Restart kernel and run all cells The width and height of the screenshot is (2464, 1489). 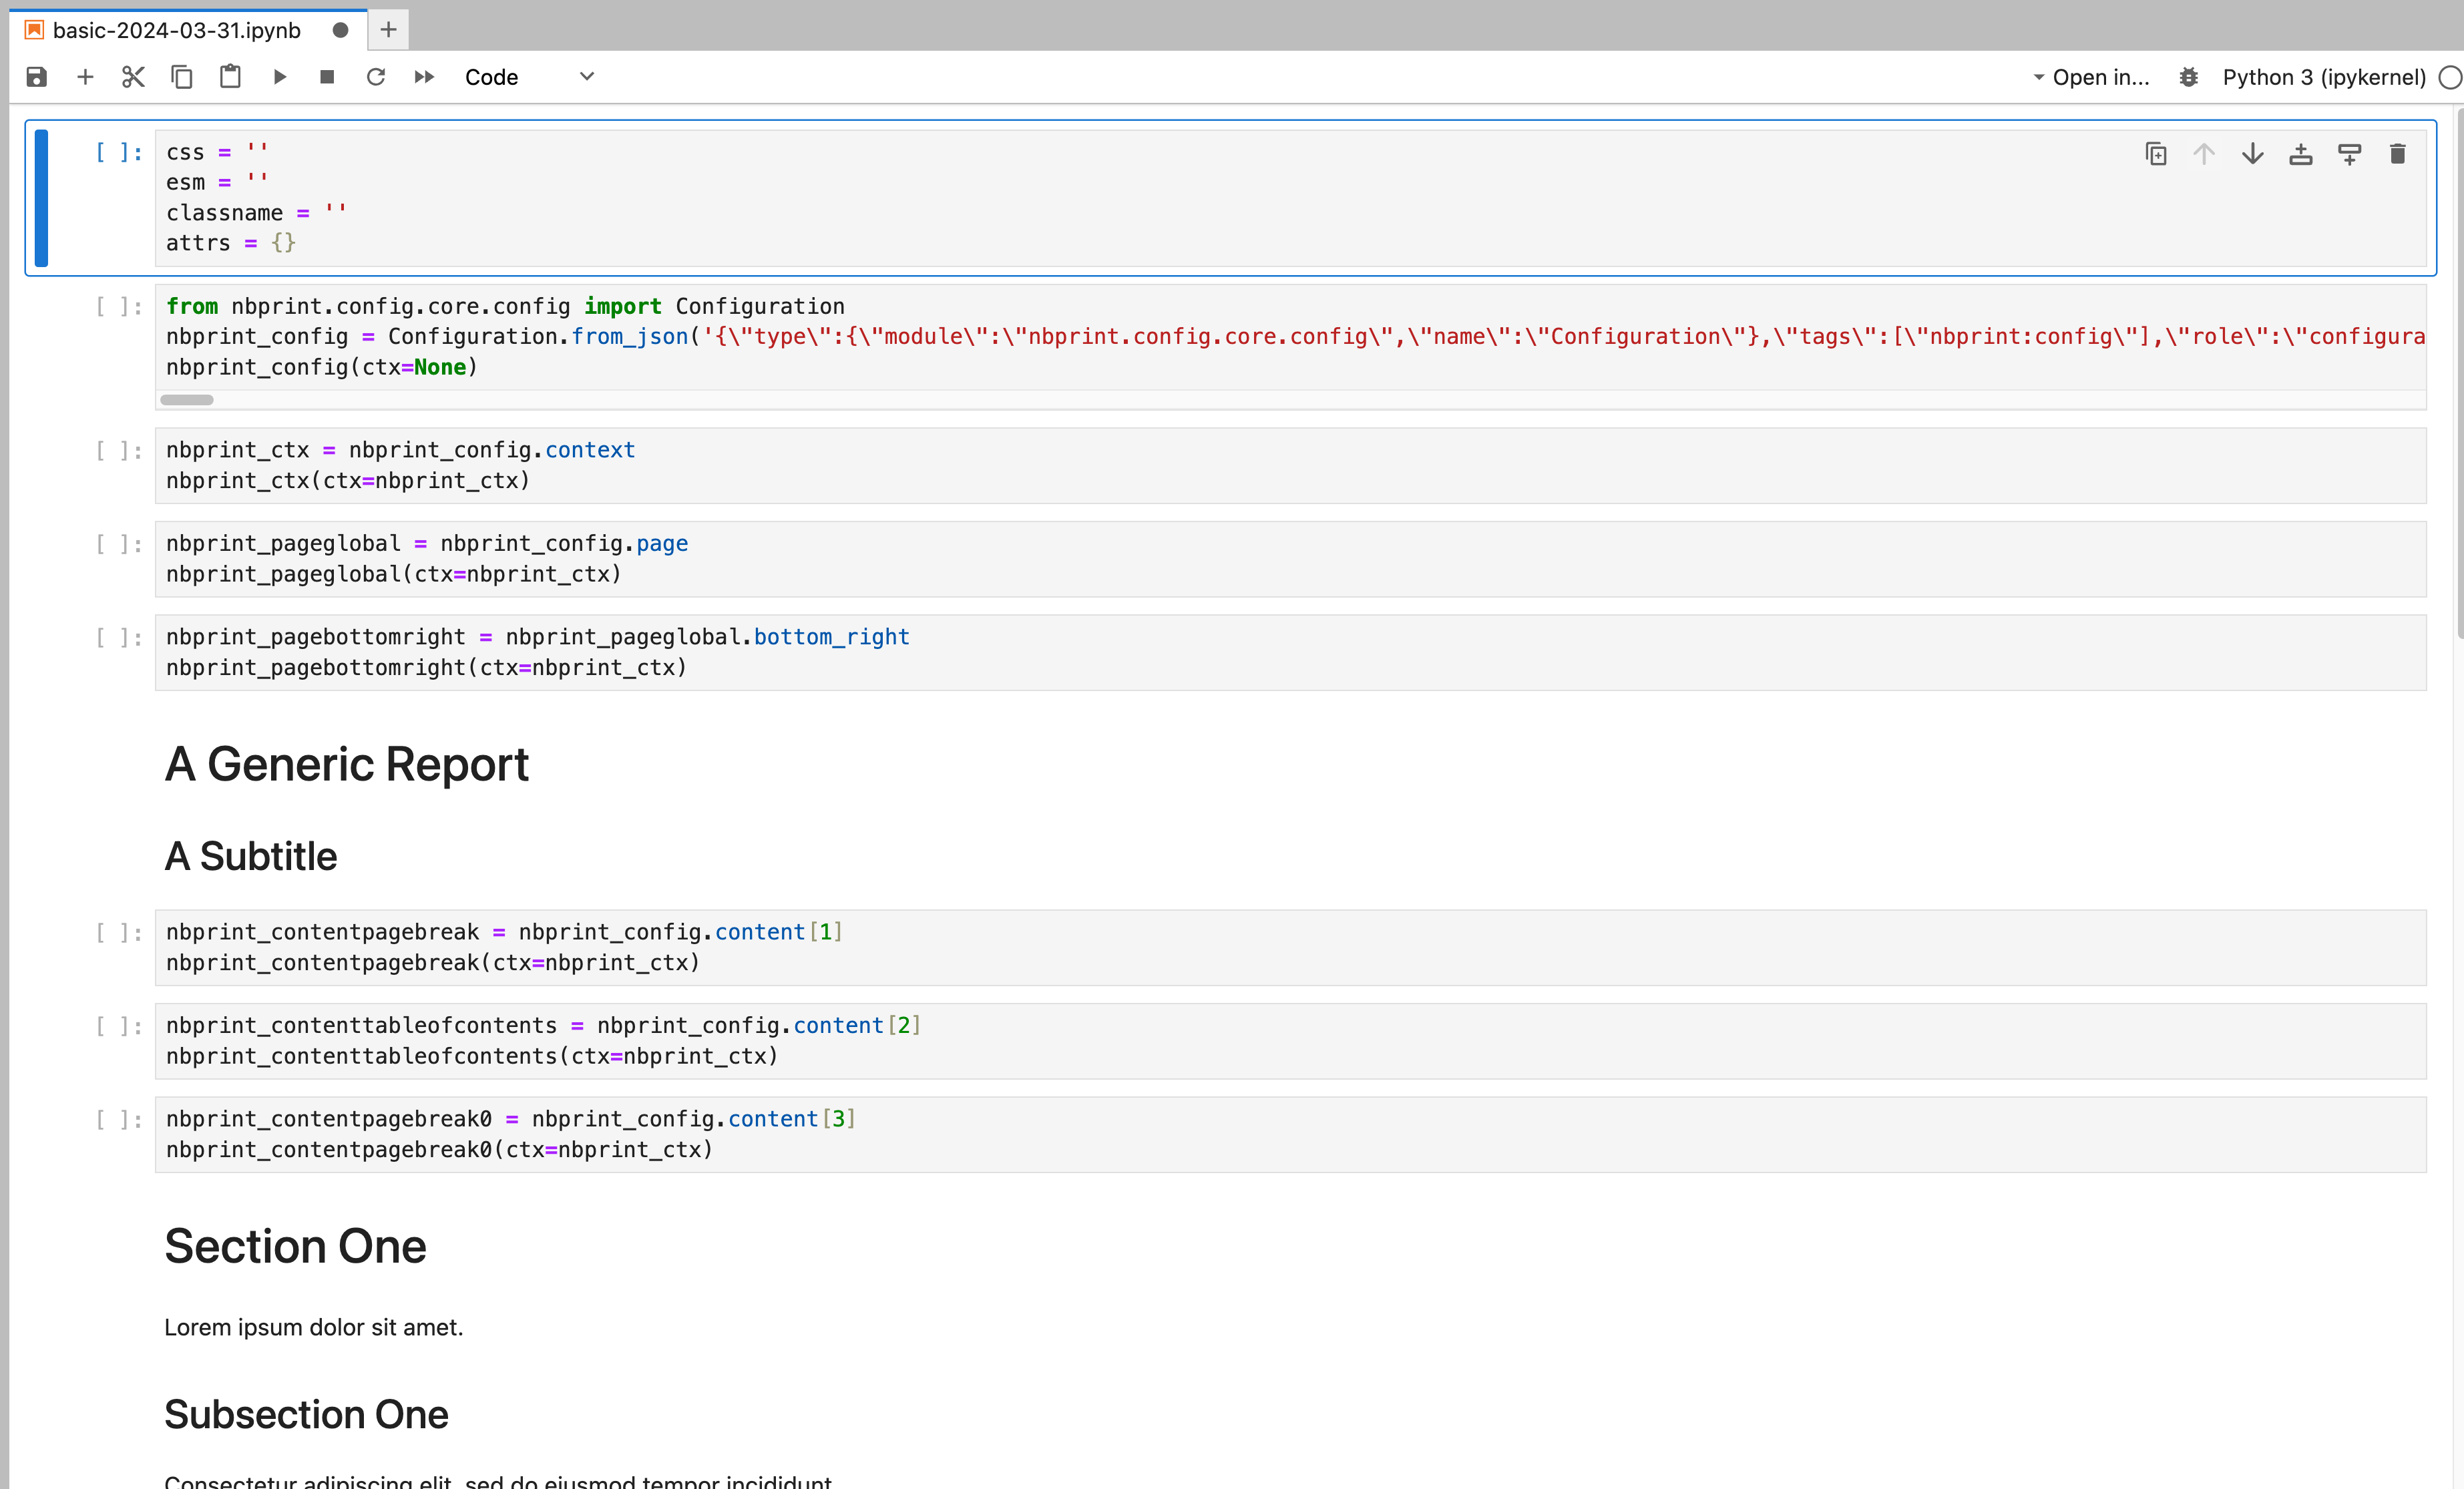pos(424,77)
